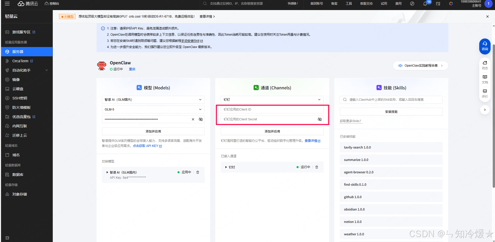
Task: Open the 工具 menu
Action: pyautogui.click(x=349, y=4)
